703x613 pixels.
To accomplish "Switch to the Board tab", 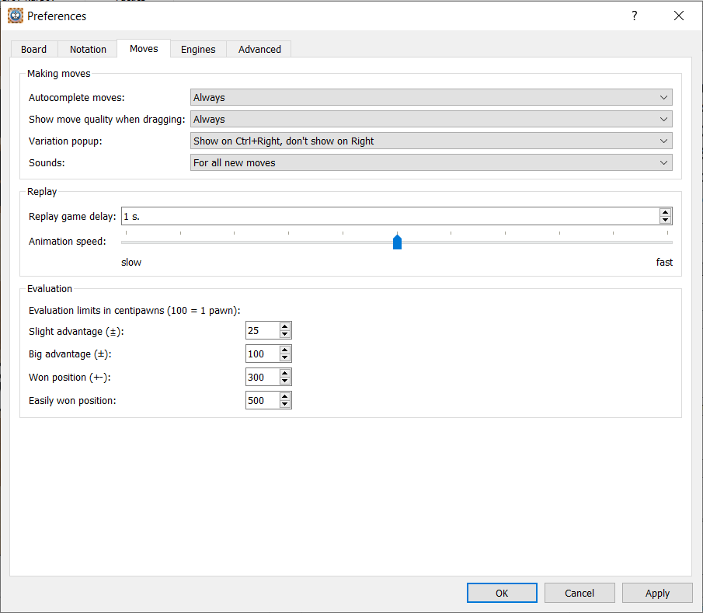I will [x=33, y=49].
